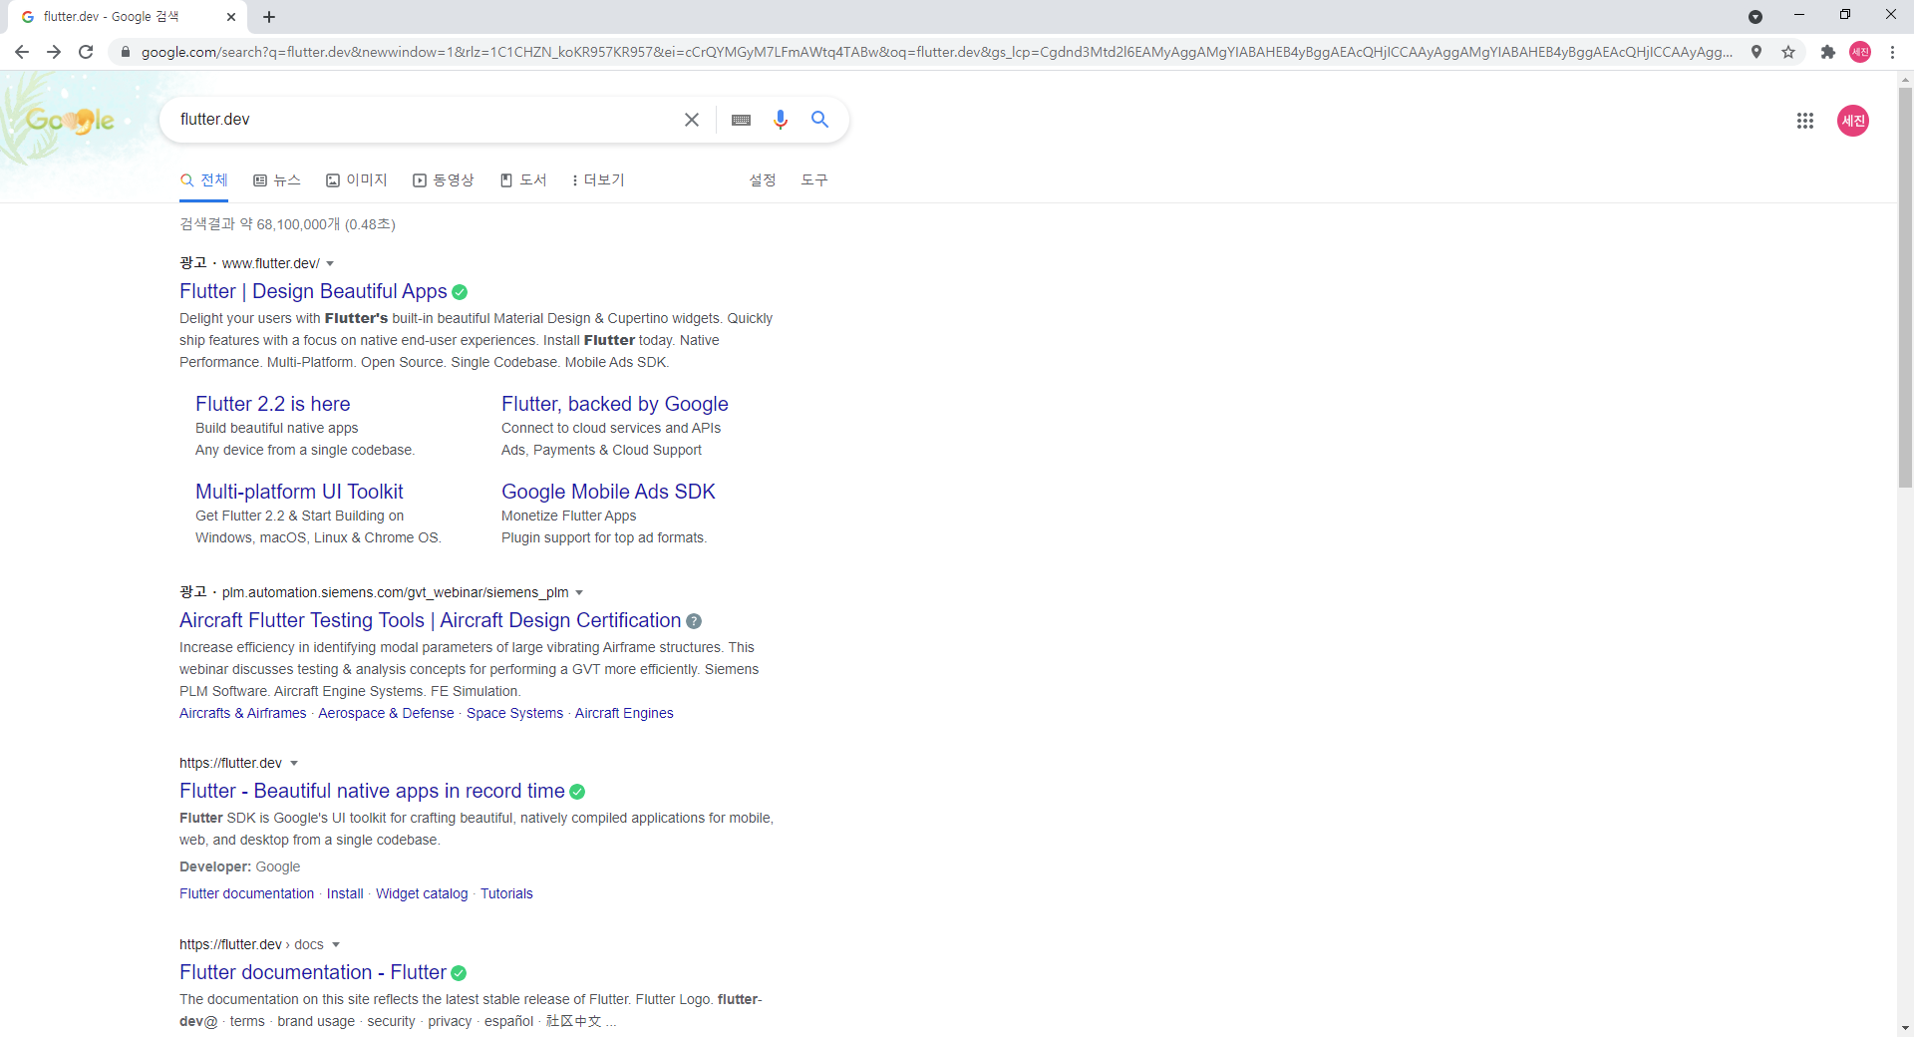
Task: Click the location pin icon in address bar
Action: [x=1756, y=52]
